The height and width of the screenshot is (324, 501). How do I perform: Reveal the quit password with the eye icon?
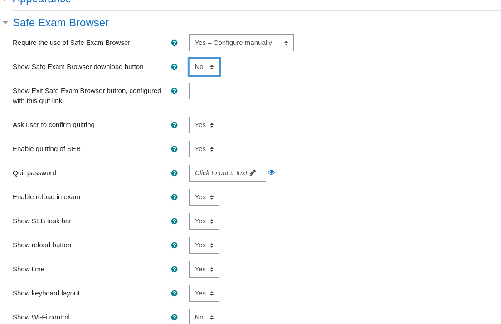pyautogui.click(x=271, y=172)
